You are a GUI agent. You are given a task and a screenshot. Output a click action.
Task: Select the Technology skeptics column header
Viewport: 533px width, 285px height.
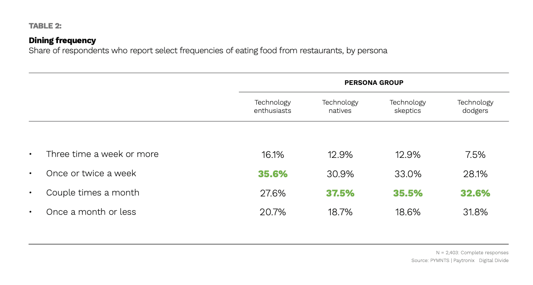tap(408, 106)
